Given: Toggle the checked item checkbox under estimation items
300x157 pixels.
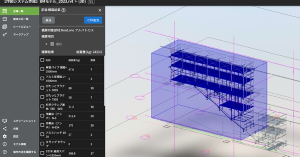Looking at the screenshot, I should (x=52, y=44).
